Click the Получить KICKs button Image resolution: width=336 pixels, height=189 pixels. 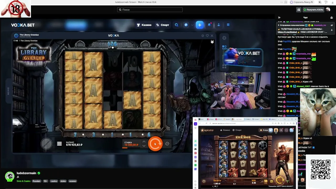pyautogui.click(x=313, y=10)
